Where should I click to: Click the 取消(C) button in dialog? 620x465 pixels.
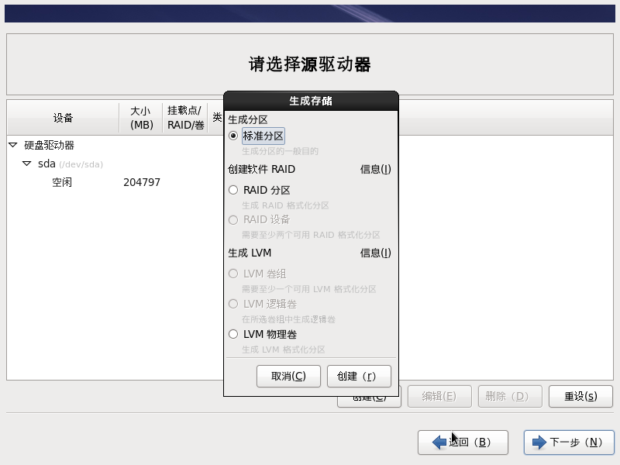[x=288, y=376]
